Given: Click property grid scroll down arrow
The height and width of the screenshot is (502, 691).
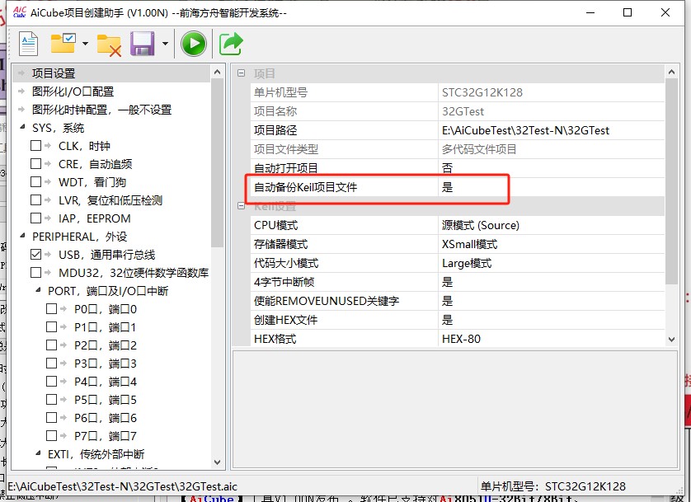Looking at the screenshot, I should [671, 339].
